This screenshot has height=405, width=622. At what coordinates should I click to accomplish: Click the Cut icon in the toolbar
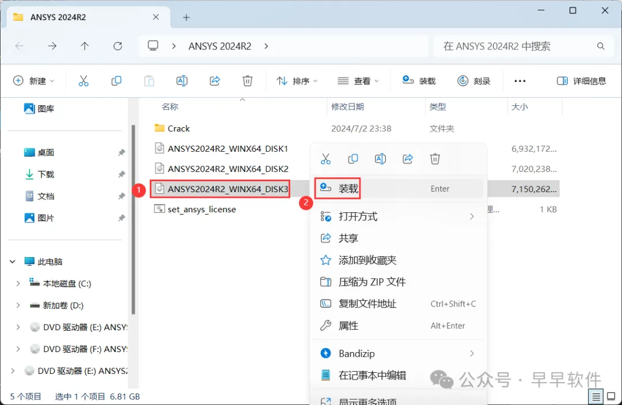(x=84, y=81)
